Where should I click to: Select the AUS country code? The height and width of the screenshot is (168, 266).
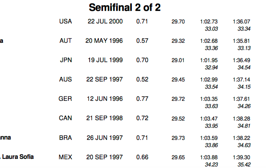click(65, 79)
